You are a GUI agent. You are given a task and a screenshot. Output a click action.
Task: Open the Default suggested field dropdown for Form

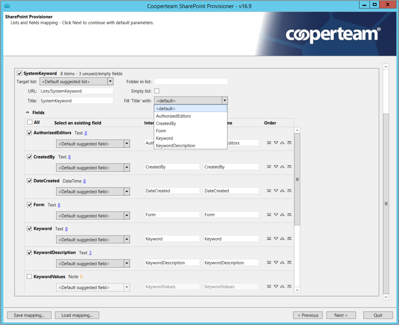pyautogui.click(x=126, y=215)
